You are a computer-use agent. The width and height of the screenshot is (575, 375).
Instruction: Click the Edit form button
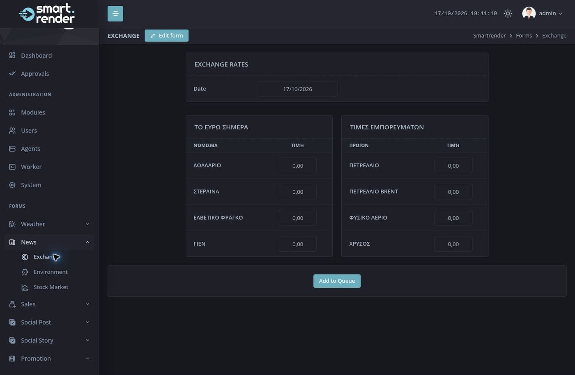point(166,36)
